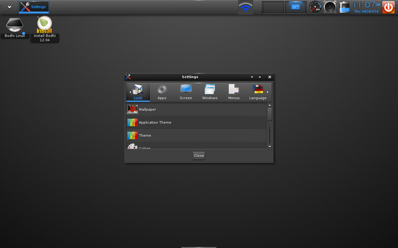Viewport: 398px width, 248px height.
Task: Open the Bodhi Linux desktop icon
Action: (15, 28)
